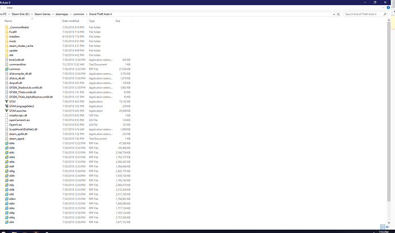Click the commandline text document

pyautogui.click(x=18, y=64)
